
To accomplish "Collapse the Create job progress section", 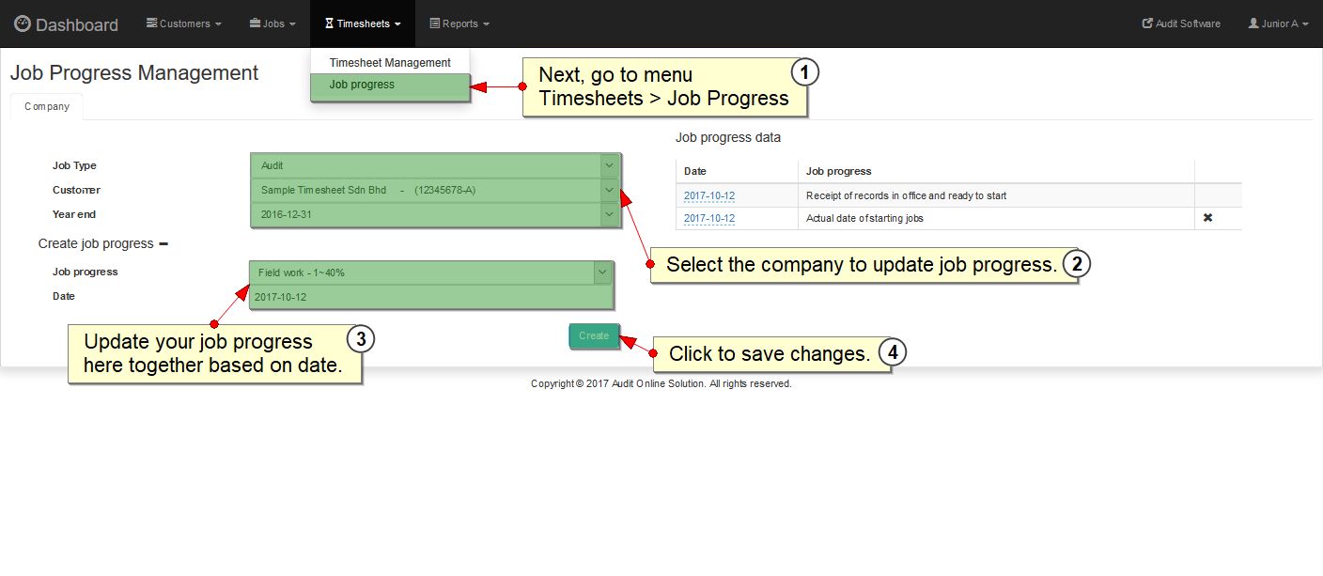I will click(x=163, y=243).
